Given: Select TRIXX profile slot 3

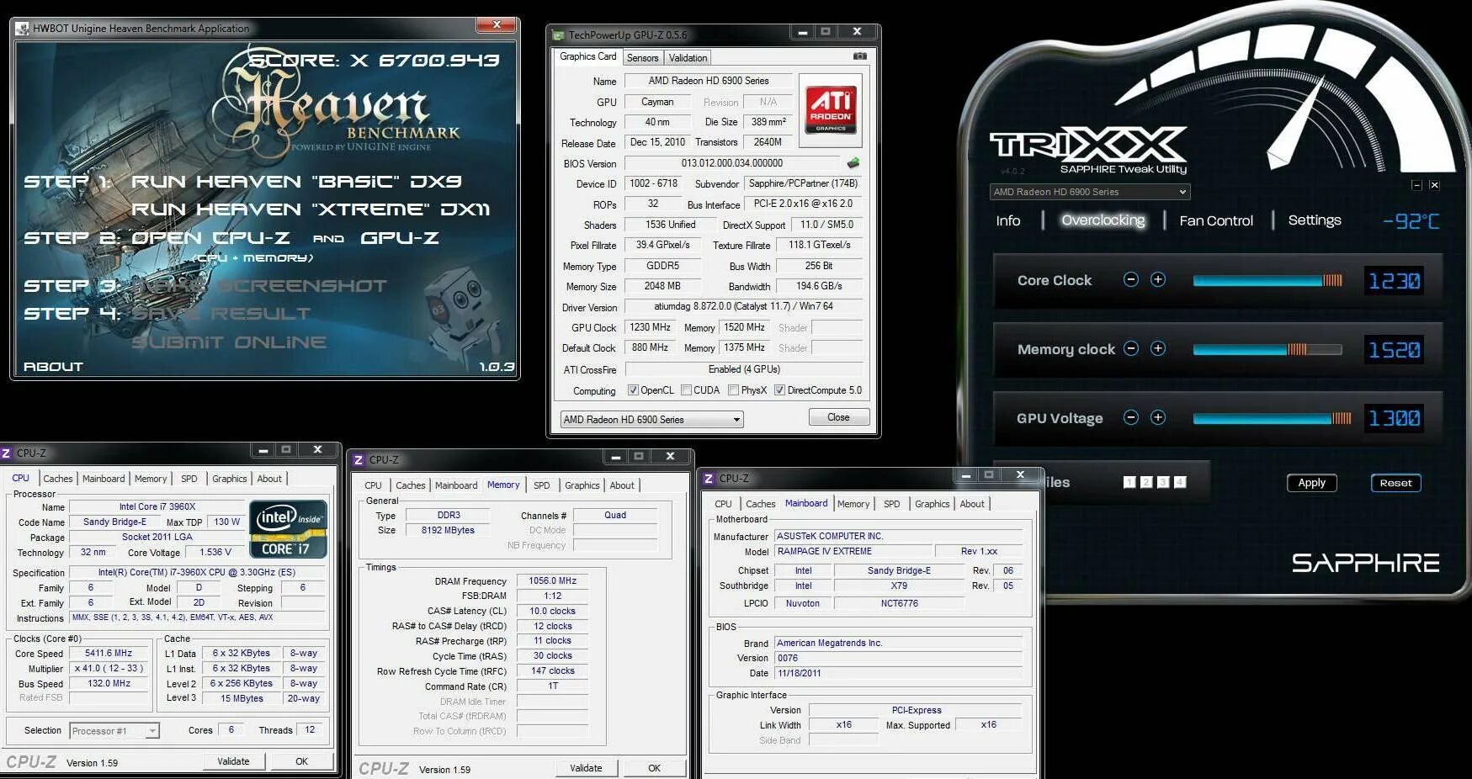Looking at the screenshot, I should coord(1163,482).
